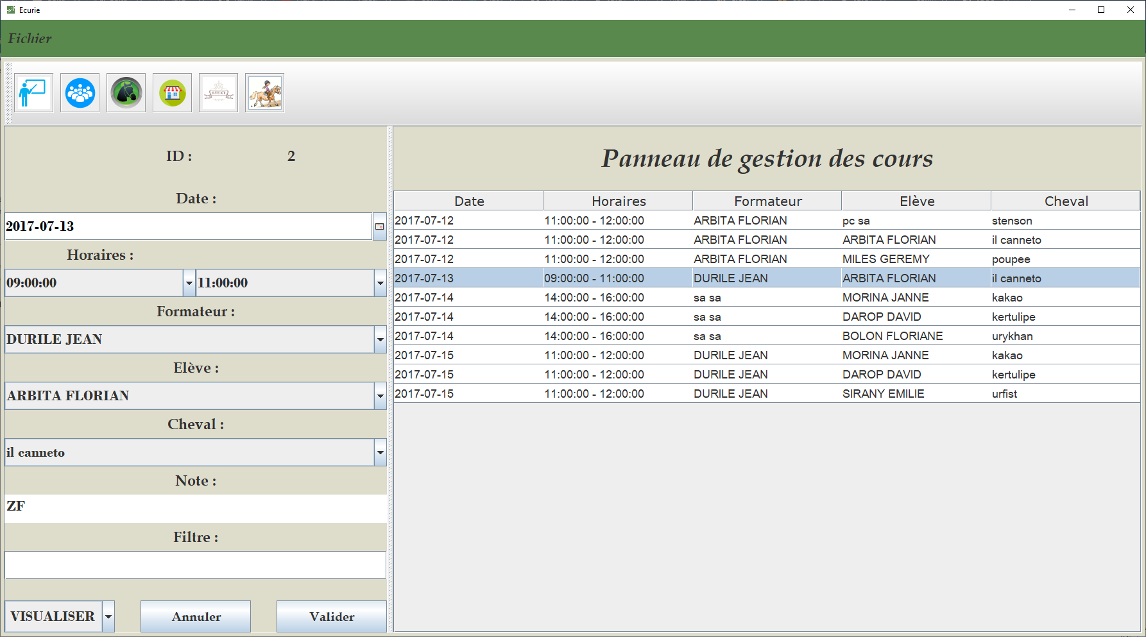The image size is (1146, 637).
Task: Open the Cheval il canneto dropdown
Action: pos(380,452)
